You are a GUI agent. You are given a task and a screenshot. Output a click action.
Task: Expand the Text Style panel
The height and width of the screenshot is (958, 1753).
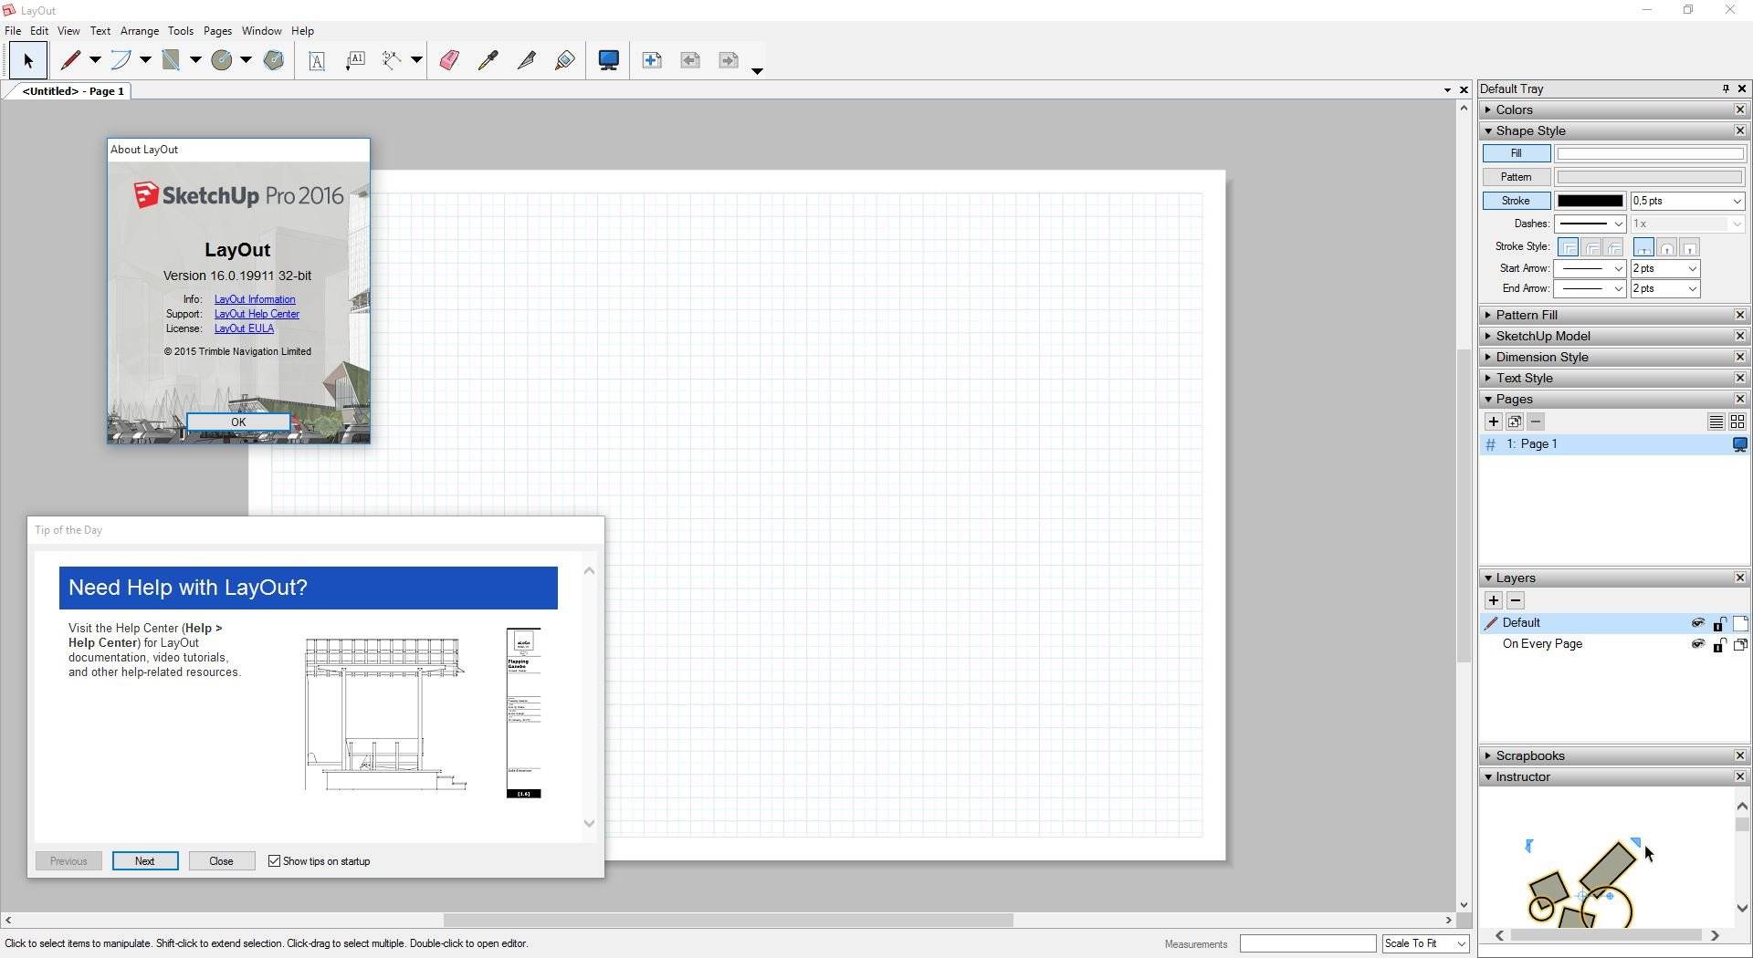(1488, 379)
